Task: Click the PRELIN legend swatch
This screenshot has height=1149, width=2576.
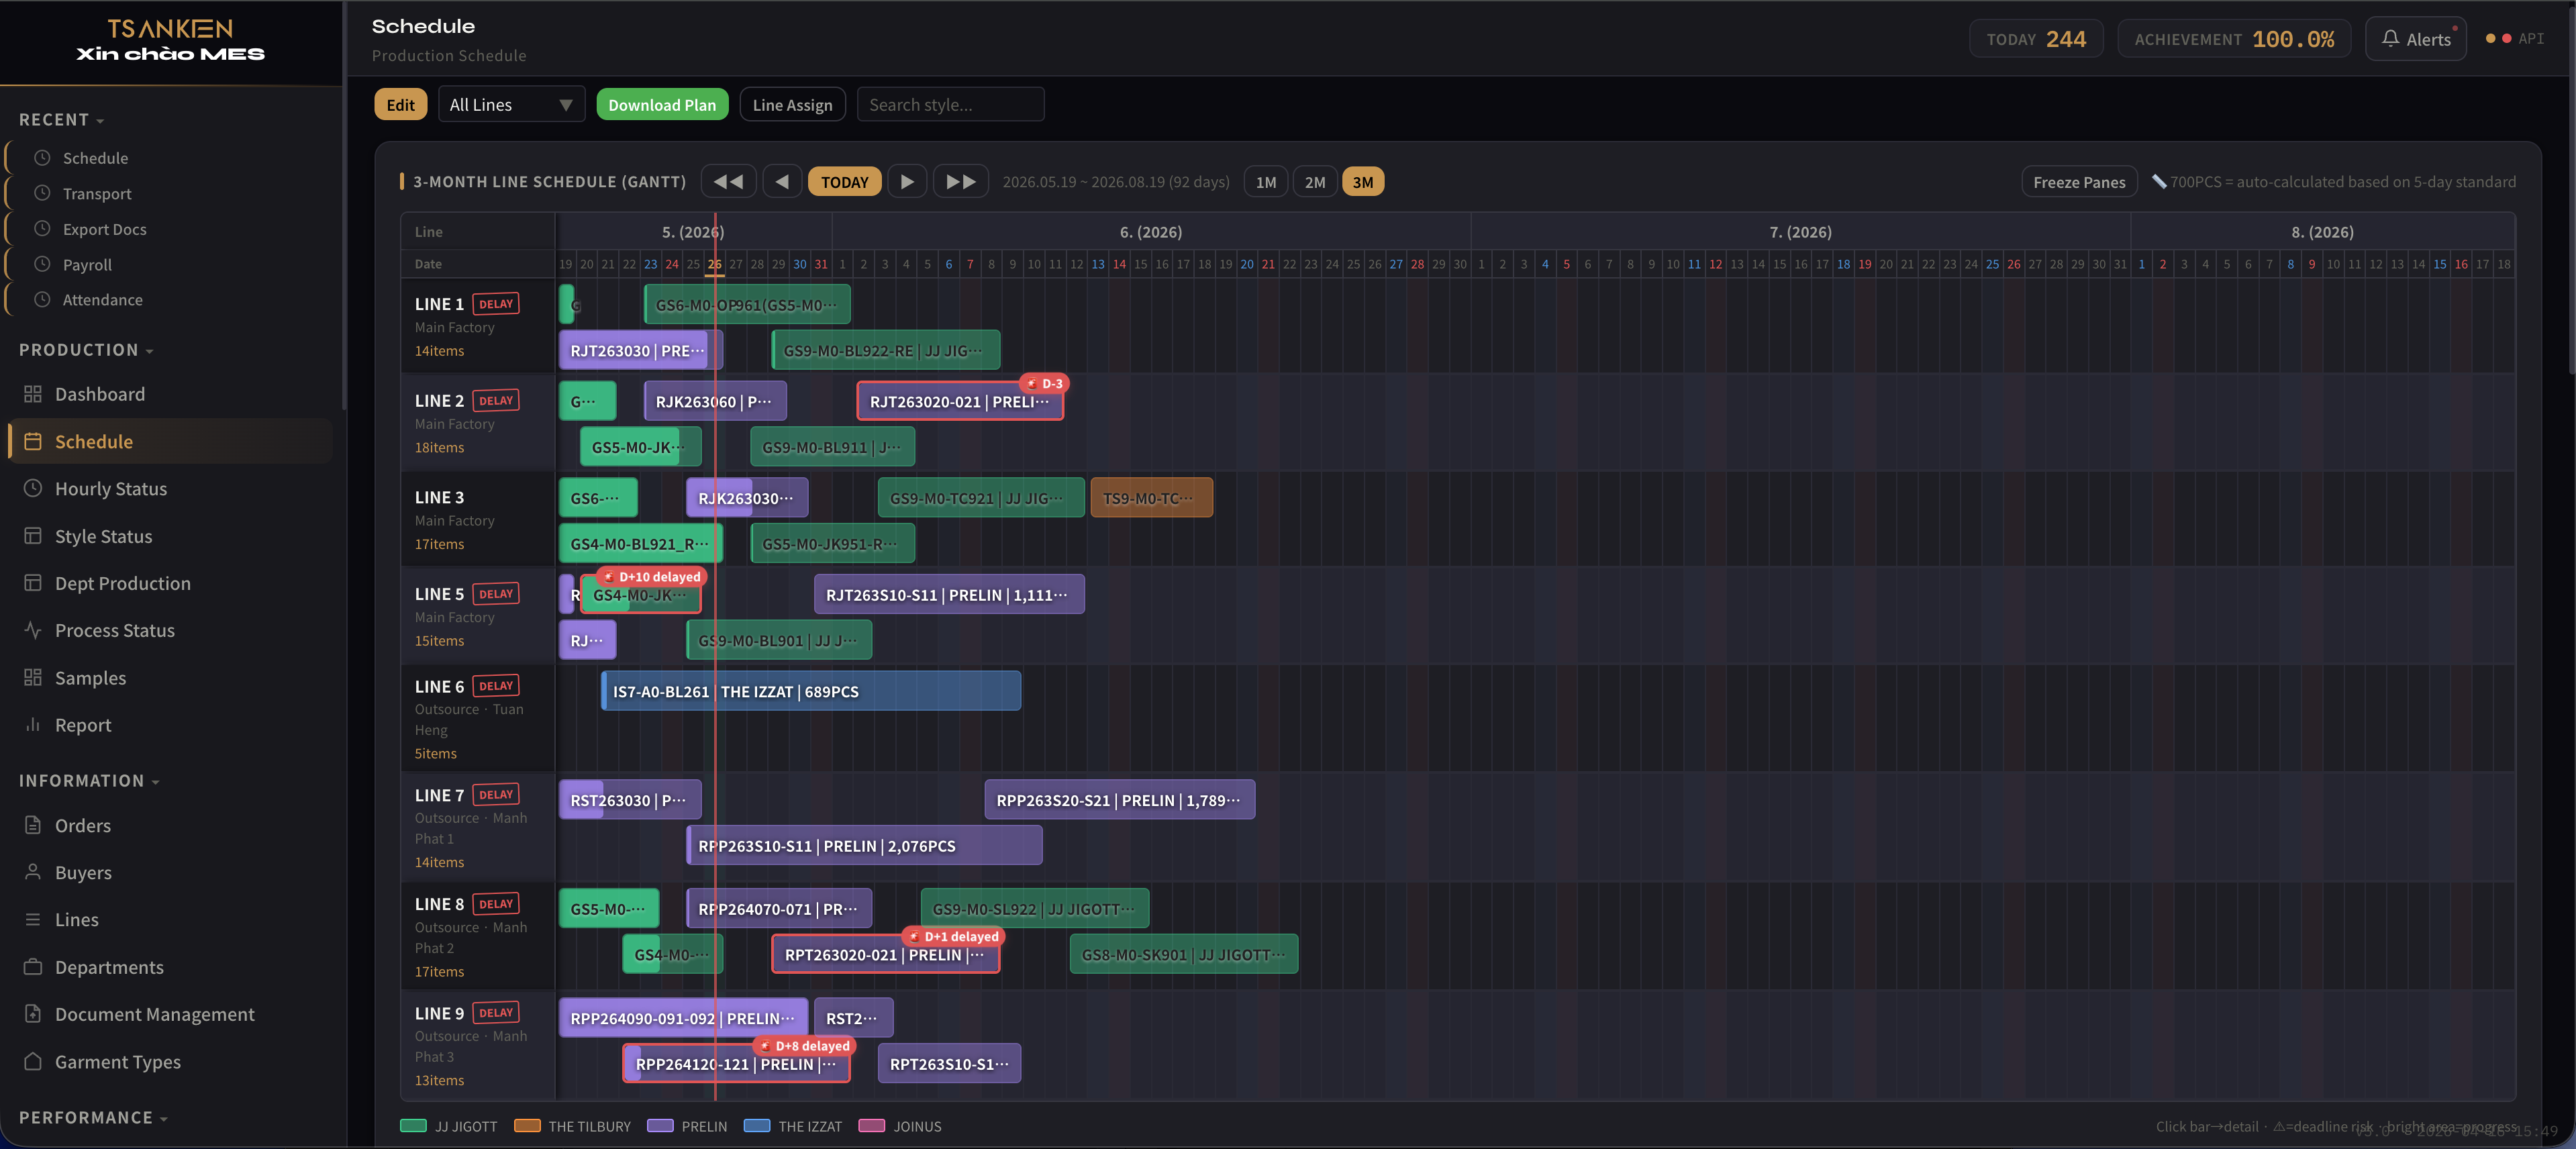Action: (x=660, y=1126)
